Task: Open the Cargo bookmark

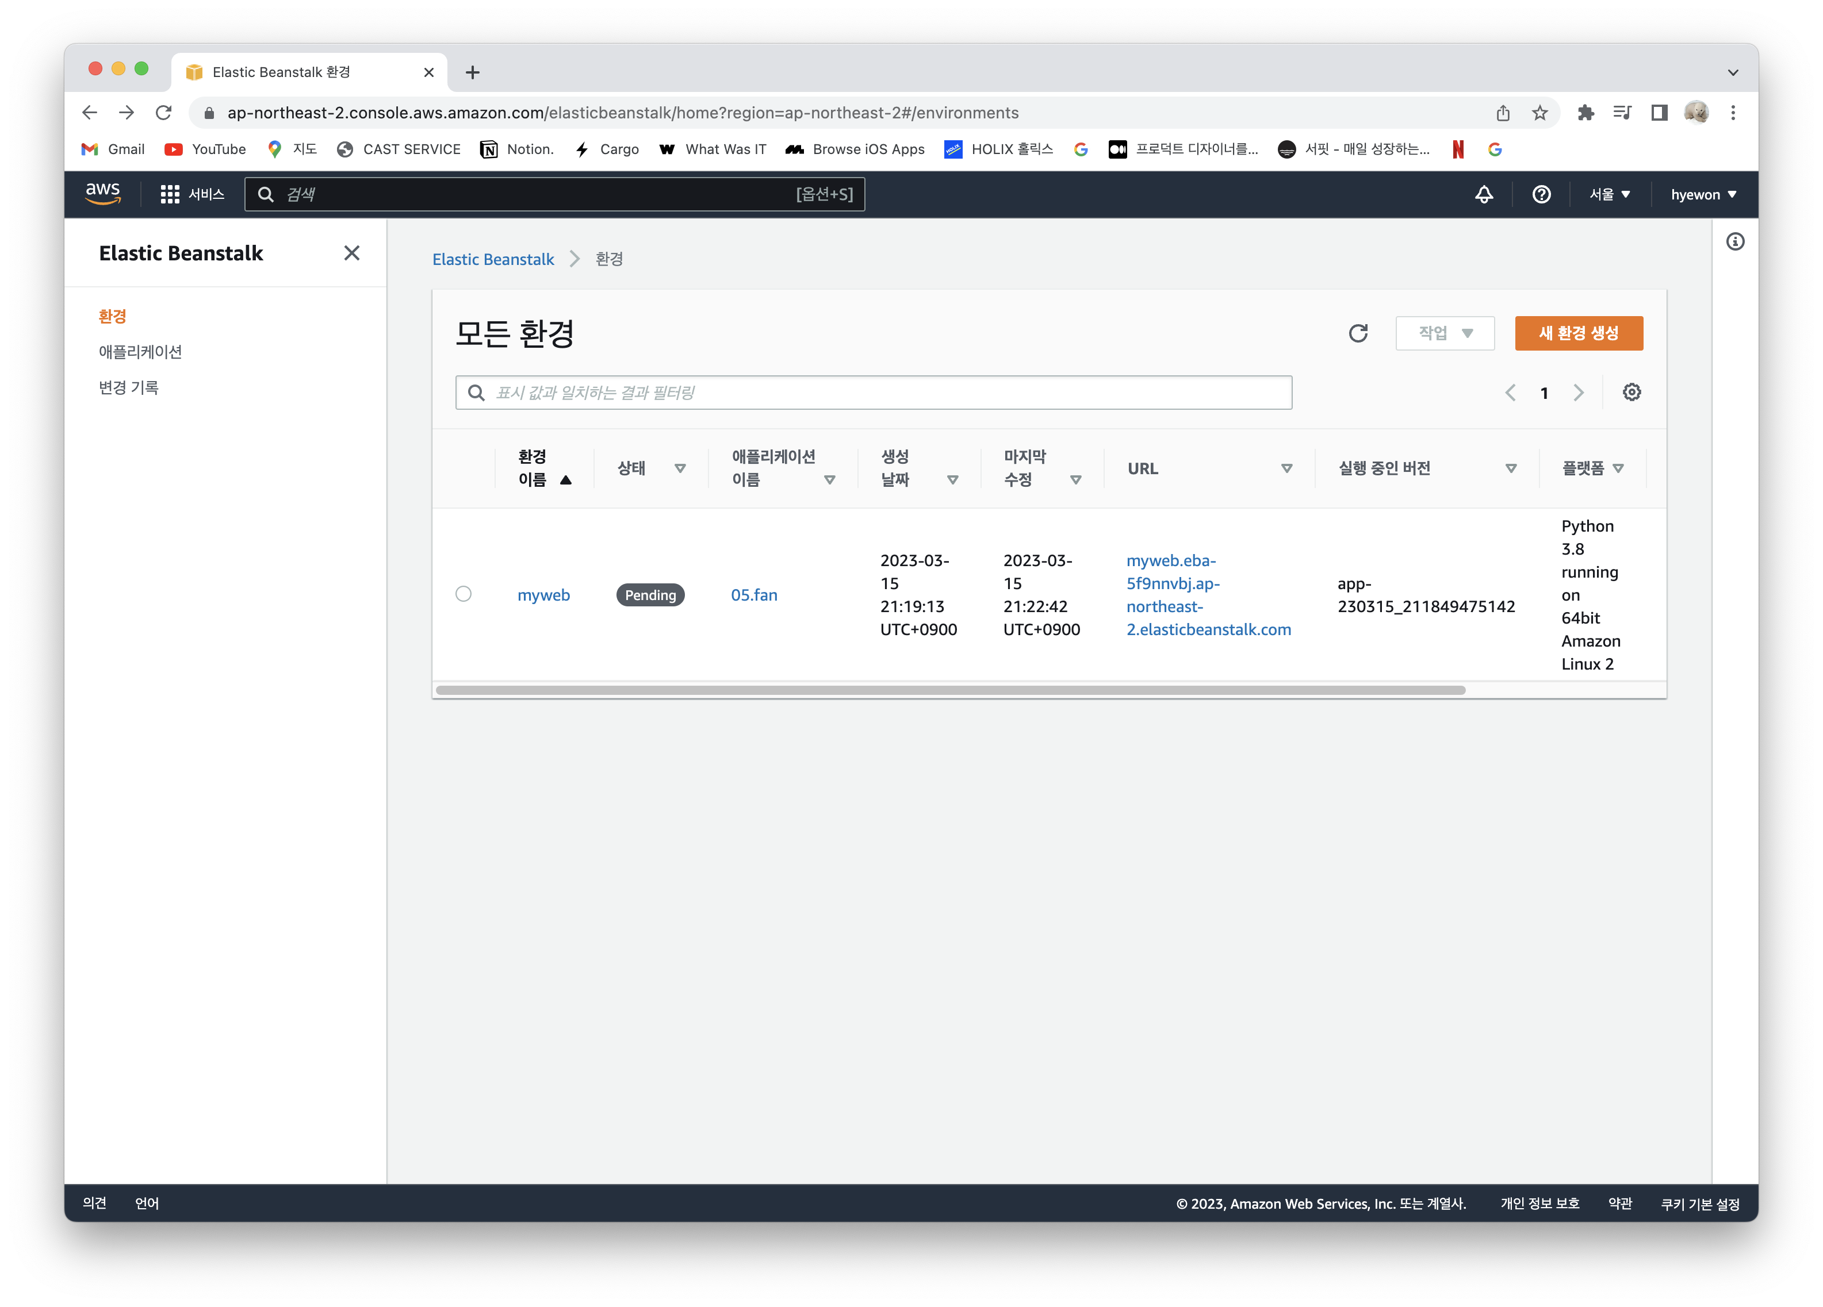Action: coord(607,149)
